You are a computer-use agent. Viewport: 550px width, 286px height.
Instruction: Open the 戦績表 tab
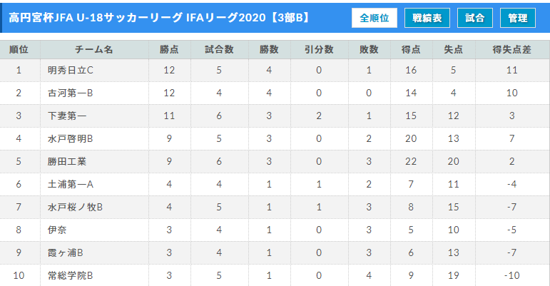[427, 18]
